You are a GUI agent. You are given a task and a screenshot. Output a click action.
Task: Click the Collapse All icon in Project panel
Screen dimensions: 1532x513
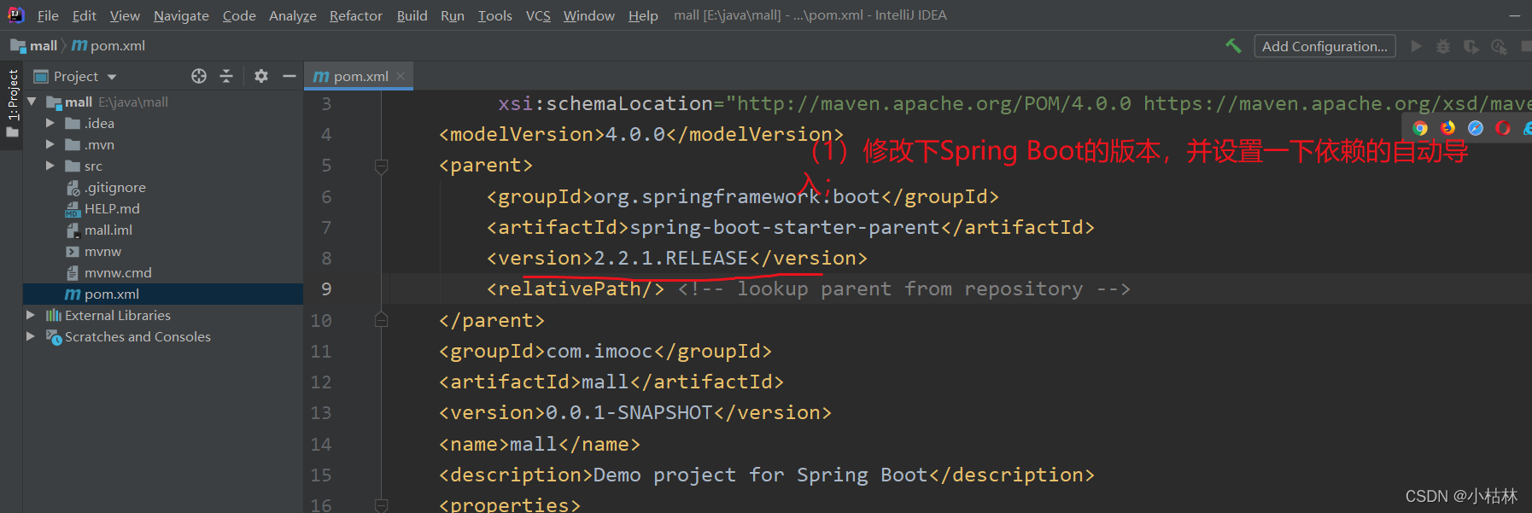(226, 76)
